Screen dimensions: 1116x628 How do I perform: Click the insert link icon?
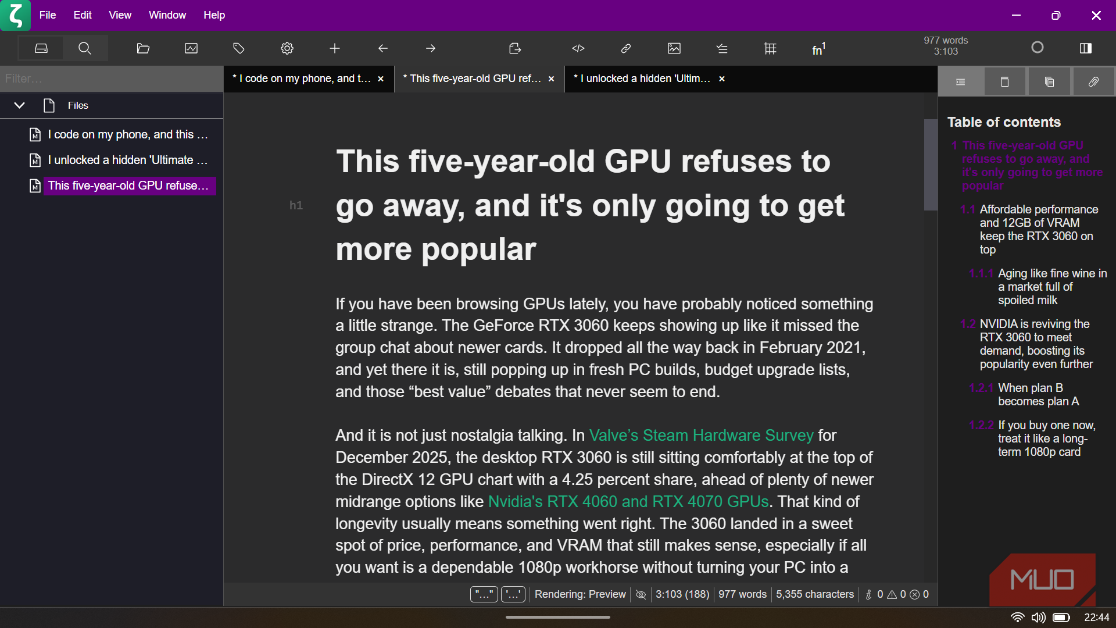click(626, 48)
